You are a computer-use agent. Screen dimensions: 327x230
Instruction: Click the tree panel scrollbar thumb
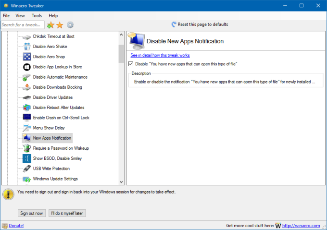(x=121, y=54)
